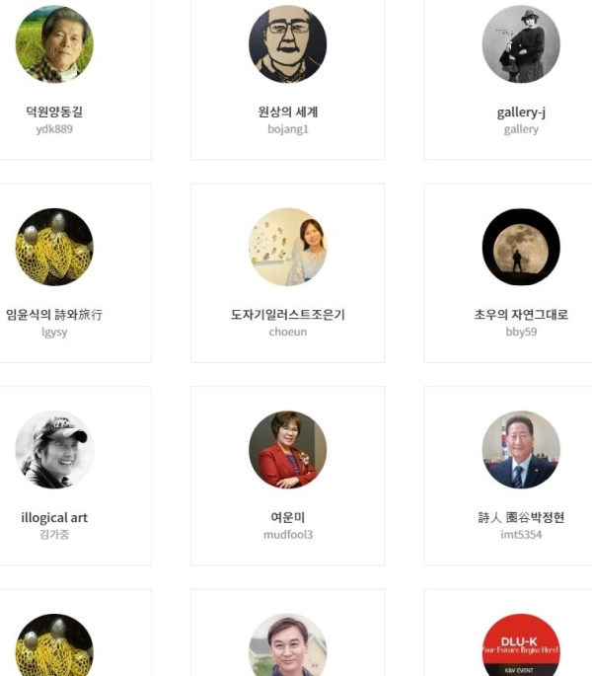Screen dimensions: 592x676
Task: Click the mudfool3 username
Action: 287,535
